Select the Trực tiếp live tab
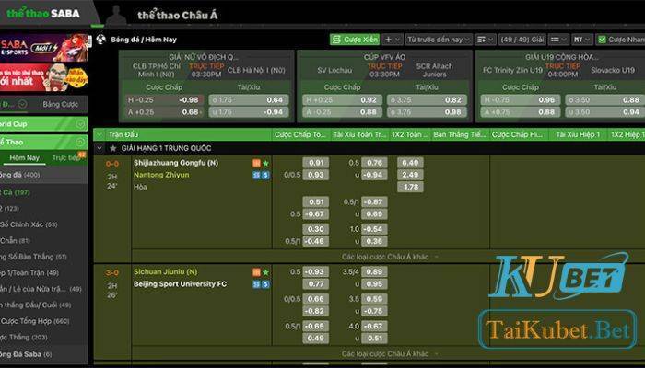The image size is (645, 368). coord(65,157)
